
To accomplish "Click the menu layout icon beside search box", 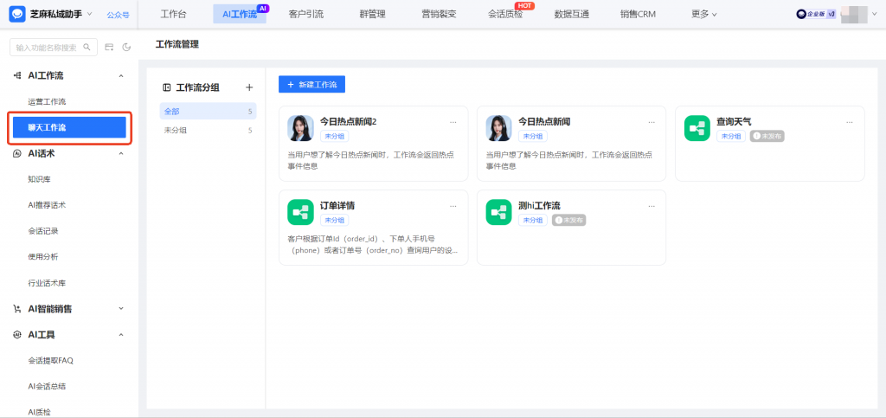I will tap(110, 47).
